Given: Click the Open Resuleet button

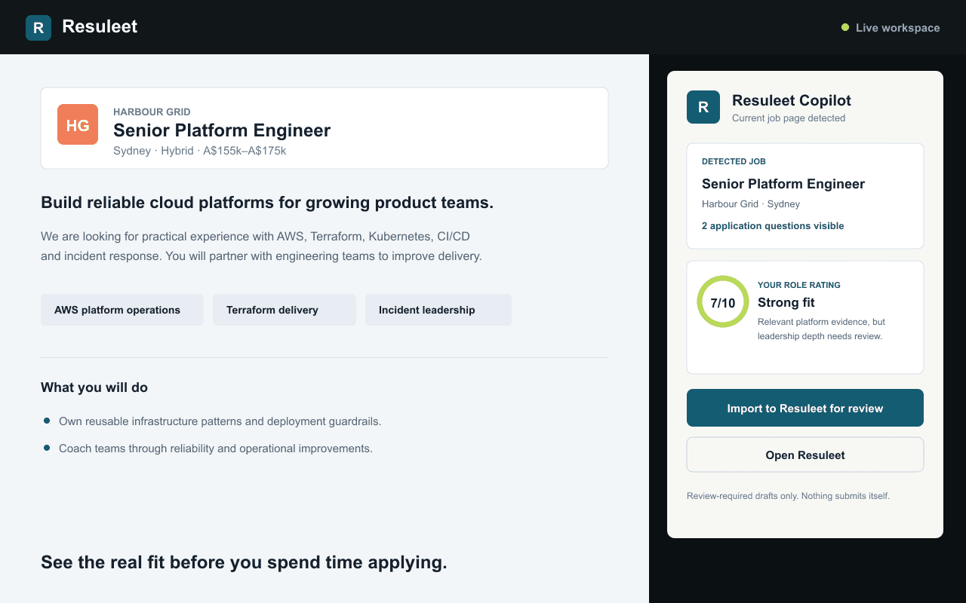Looking at the screenshot, I should (805, 455).
